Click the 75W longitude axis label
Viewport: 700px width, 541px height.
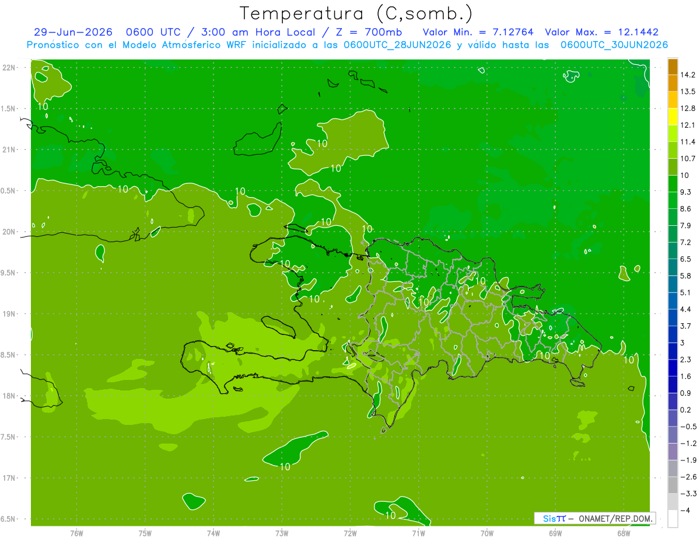145,533
